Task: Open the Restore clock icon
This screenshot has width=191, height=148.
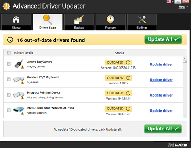Action: pyautogui.click(x=111, y=19)
